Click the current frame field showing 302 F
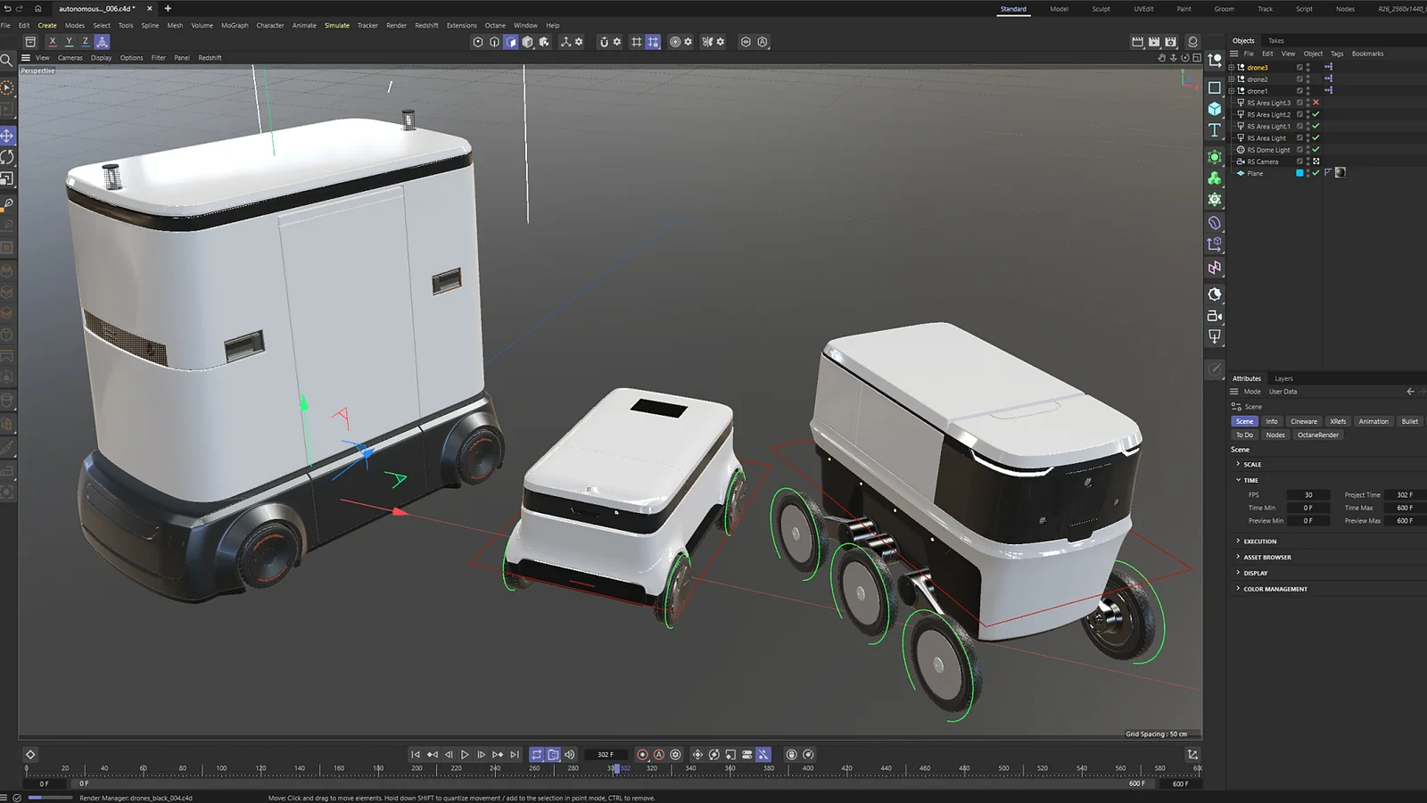Screen dimensions: 1427x803 click(x=605, y=754)
